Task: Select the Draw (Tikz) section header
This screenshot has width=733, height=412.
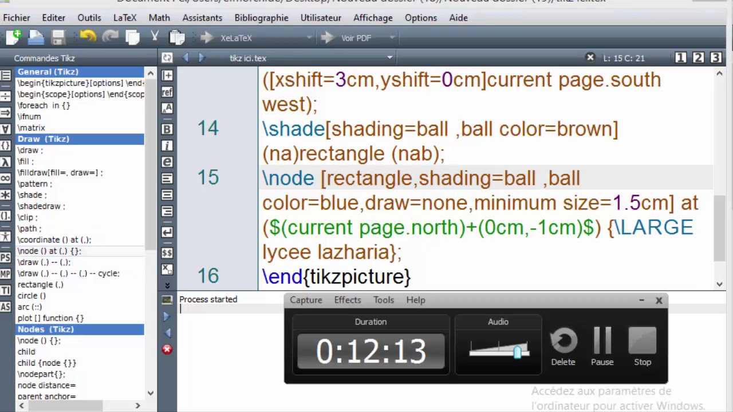Action: pos(80,139)
